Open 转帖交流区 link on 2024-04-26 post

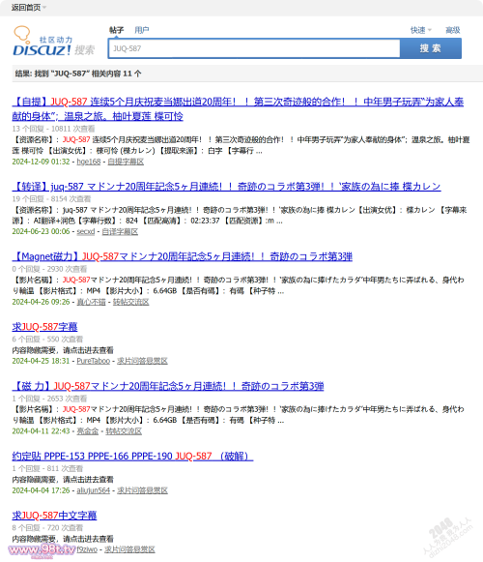130,302
